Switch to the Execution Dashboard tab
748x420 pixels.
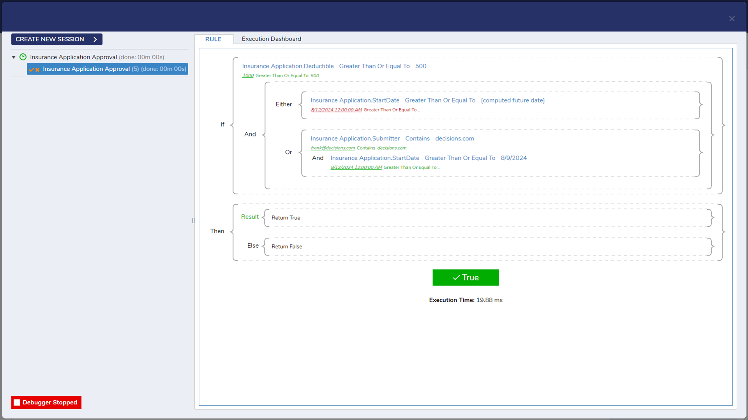point(271,39)
